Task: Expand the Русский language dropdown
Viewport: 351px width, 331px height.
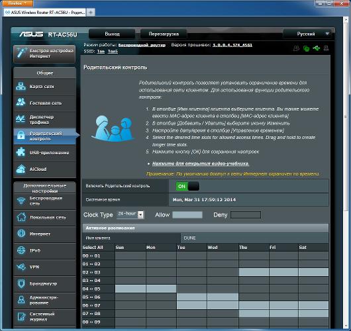Action: tap(309, 34)
